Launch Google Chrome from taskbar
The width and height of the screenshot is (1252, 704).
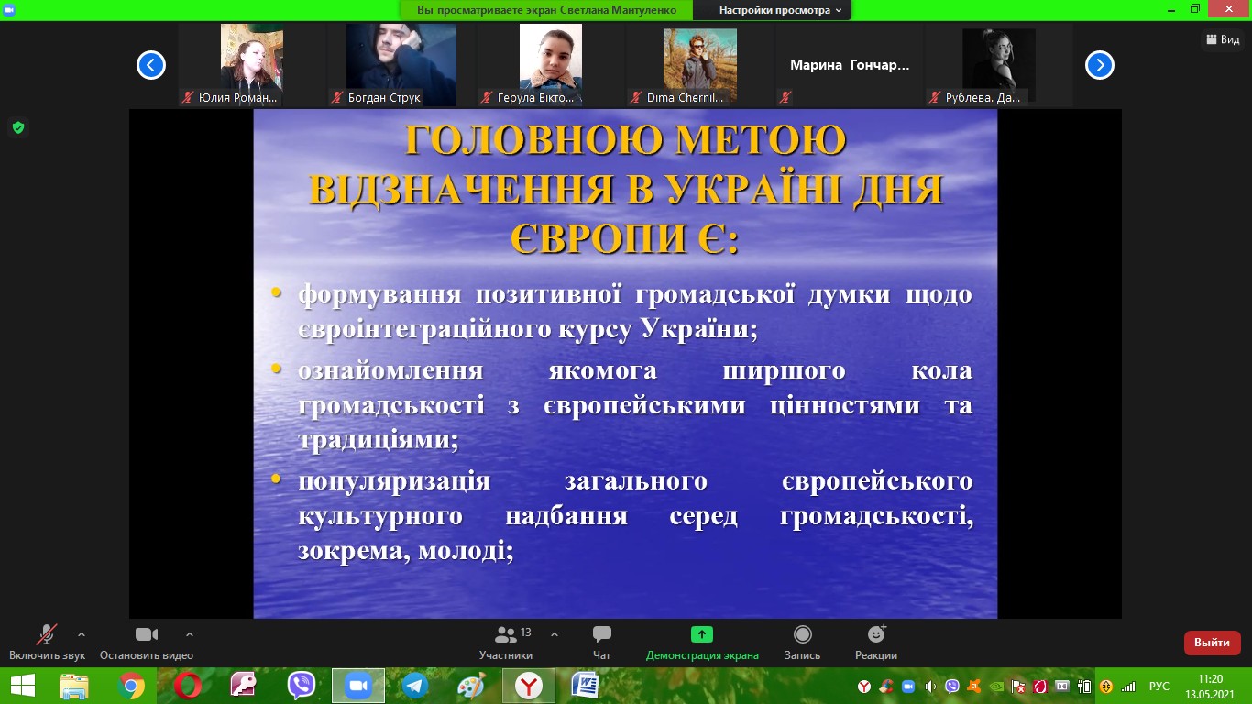[131, 686]
